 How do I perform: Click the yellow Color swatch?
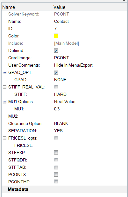56,36
